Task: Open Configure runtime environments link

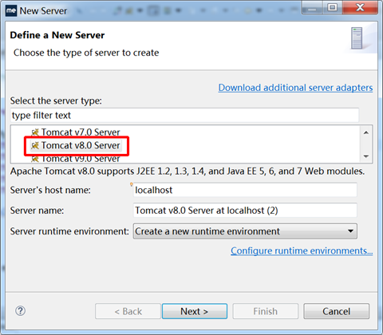Action: click(302, 250)
